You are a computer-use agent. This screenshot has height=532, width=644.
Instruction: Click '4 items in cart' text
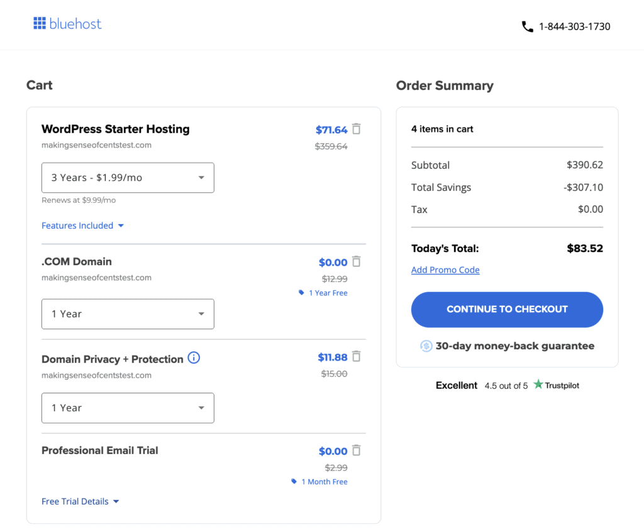tap(442, 129)
